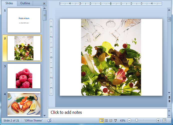
Task: Click the "Office Theme" status bar label
Action: point(33,121)
